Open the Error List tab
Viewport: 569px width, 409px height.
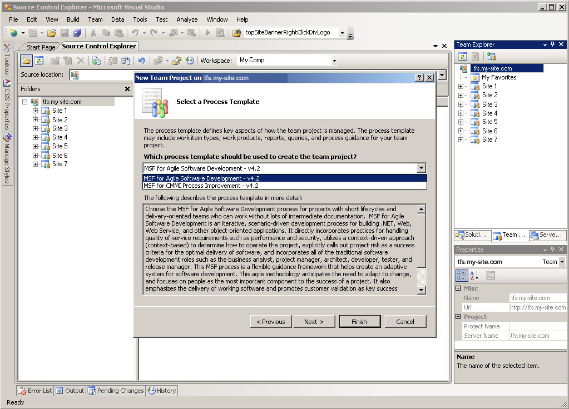(x=36, y=391)
